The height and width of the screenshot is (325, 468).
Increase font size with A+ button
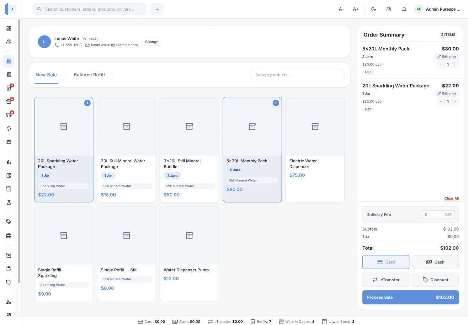(356, 9)
